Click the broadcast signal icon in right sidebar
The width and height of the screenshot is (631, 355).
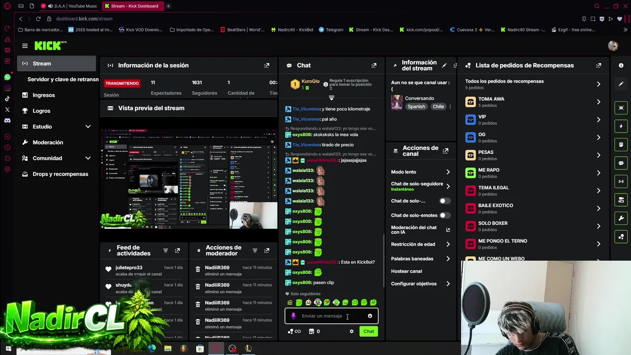coord(621,181)
